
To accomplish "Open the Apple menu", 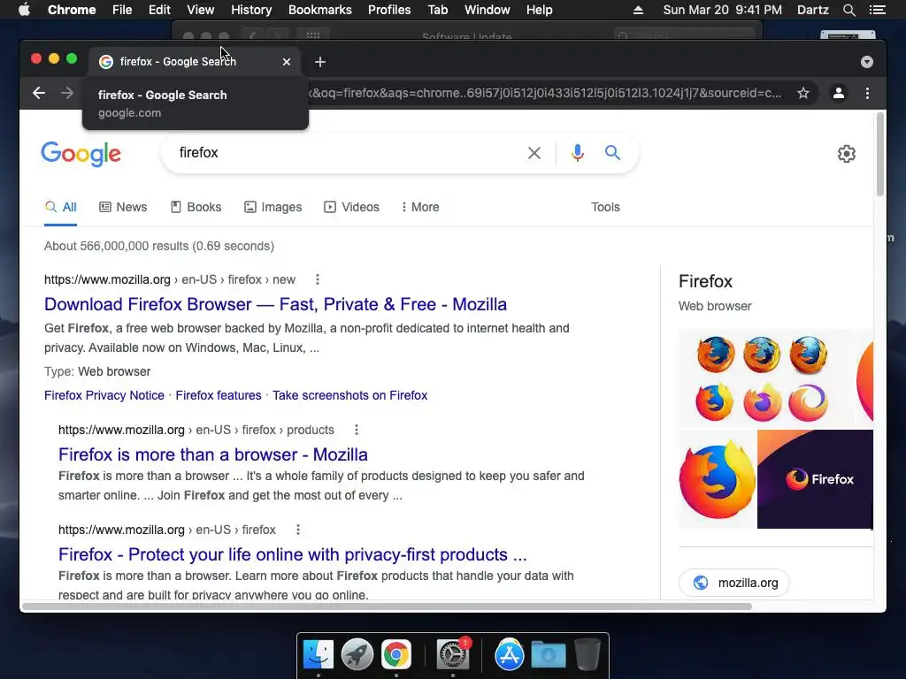I will [x=24, y=10].
